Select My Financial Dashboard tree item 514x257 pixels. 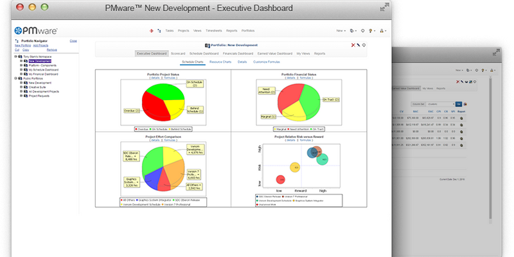(43, 74)
